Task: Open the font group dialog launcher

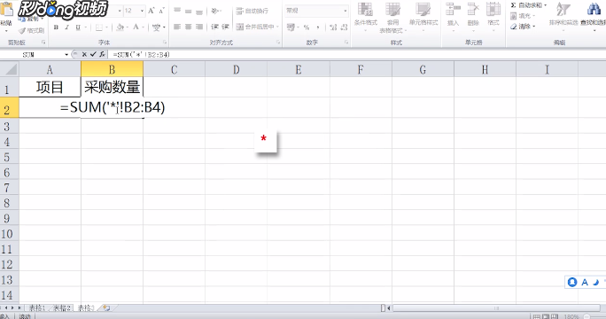Action: (165, 43)
